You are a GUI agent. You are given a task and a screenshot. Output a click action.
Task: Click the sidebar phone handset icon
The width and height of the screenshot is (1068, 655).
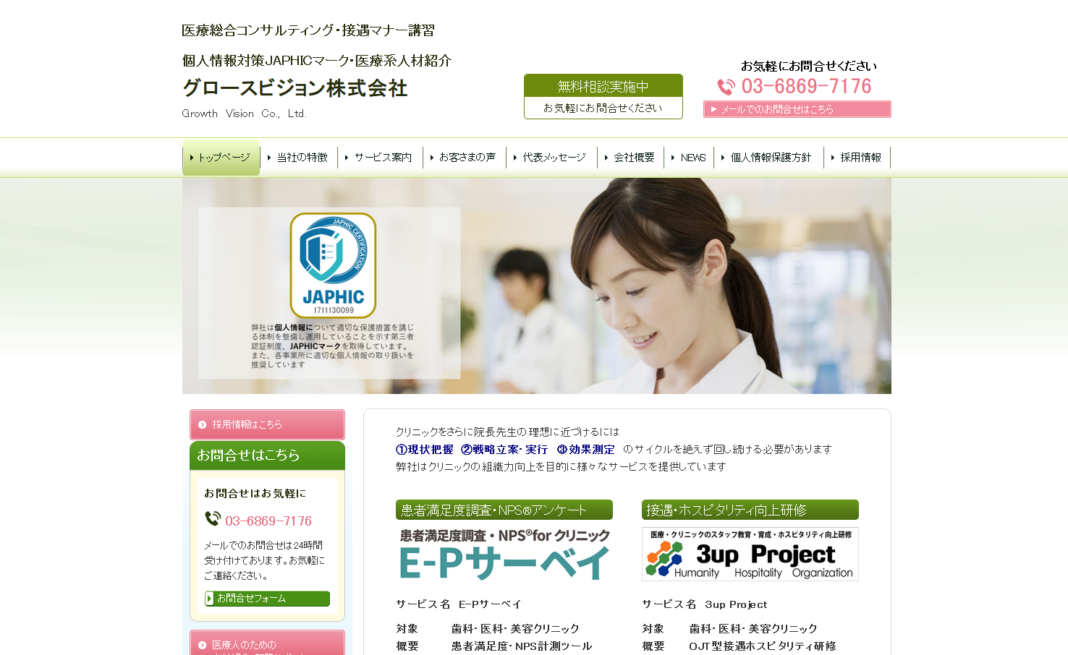pos(213,519)
